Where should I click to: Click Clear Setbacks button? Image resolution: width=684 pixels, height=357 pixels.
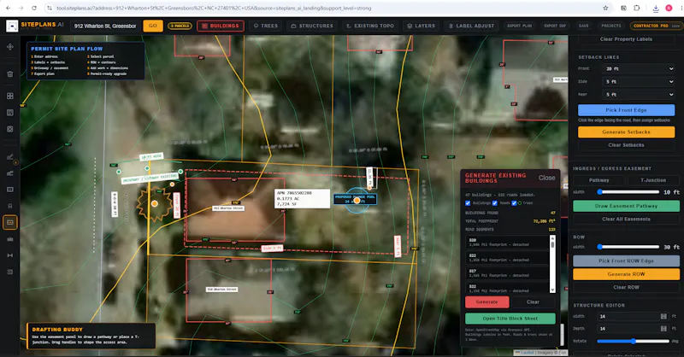tap(626, 144)
